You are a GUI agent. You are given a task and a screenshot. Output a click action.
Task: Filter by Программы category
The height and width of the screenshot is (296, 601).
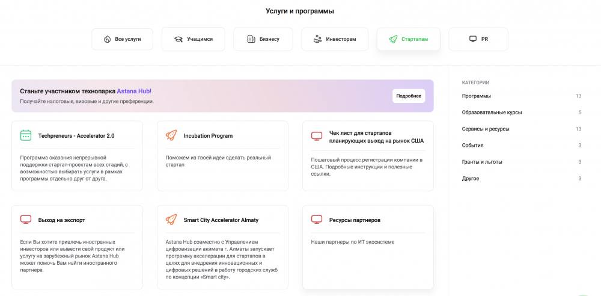click(476, 96)
